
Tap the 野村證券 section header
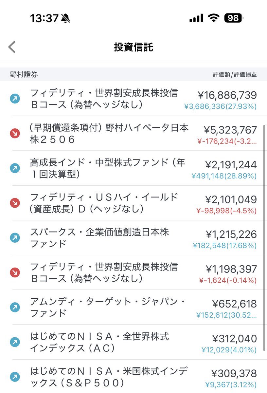pos(24,74)
